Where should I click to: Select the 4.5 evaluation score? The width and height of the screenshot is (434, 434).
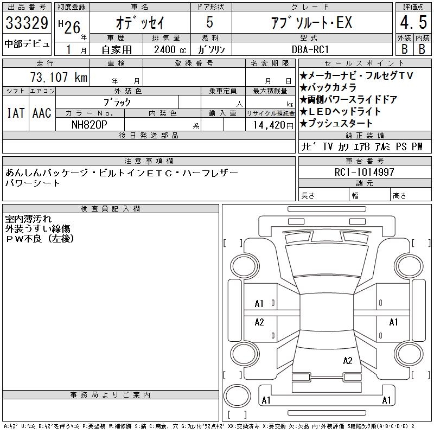[413, 22]
